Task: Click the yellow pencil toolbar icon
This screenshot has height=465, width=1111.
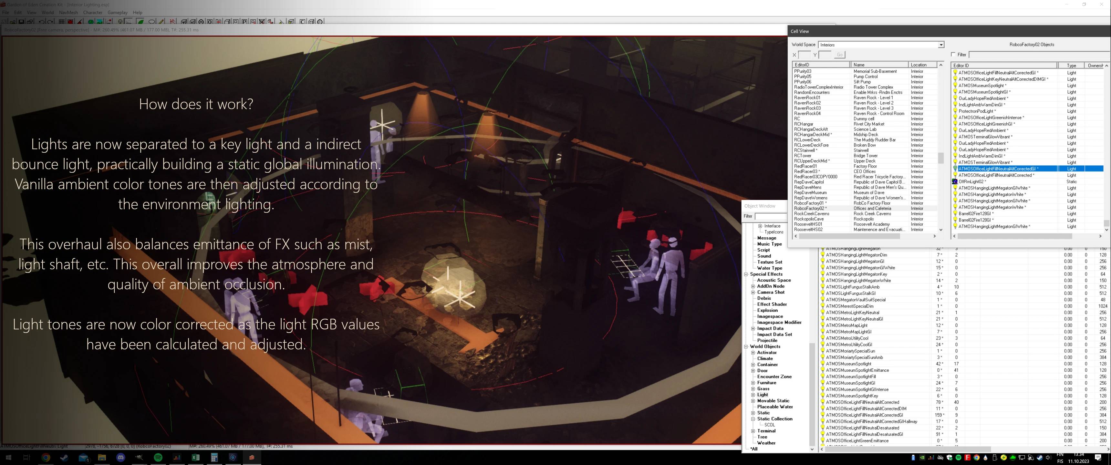Action: click(x=161, y=22)
